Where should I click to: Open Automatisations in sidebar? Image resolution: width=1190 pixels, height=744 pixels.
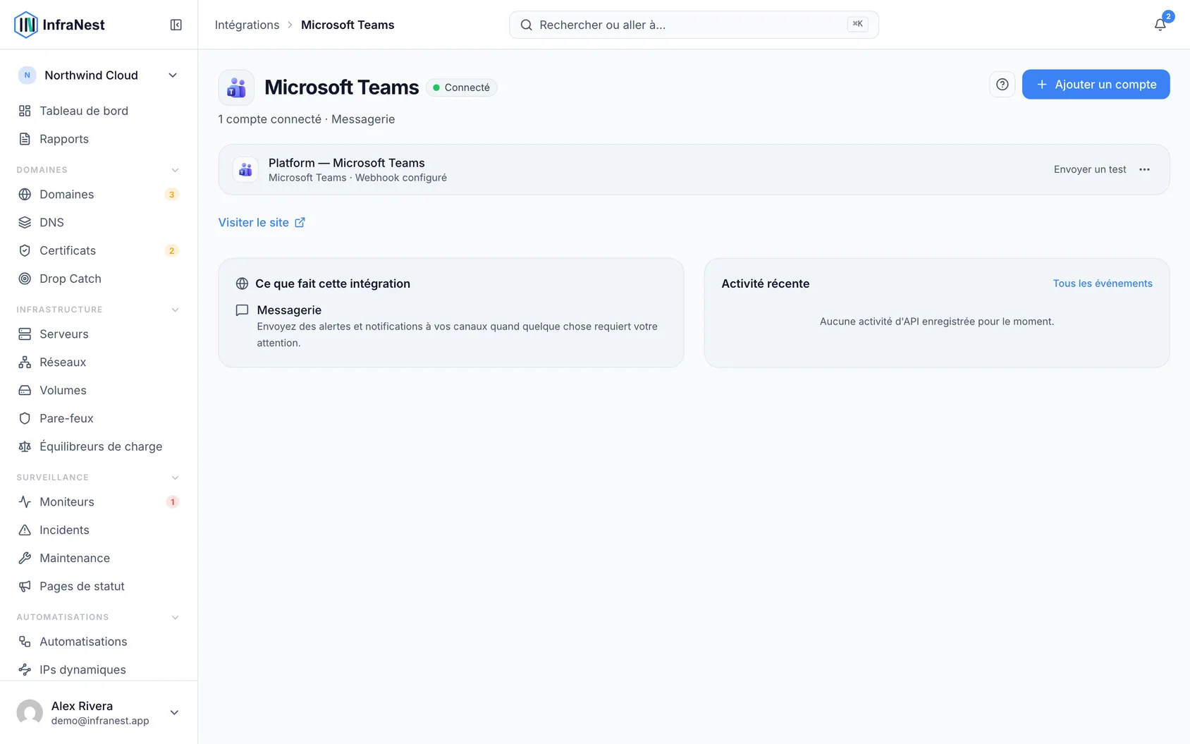click(99, 641)
